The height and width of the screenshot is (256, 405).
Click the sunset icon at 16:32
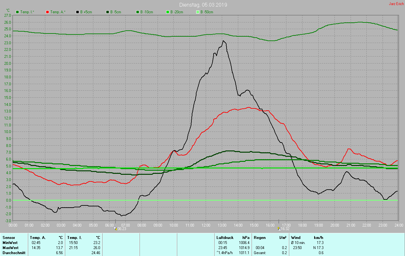click(x=279, y=229)
